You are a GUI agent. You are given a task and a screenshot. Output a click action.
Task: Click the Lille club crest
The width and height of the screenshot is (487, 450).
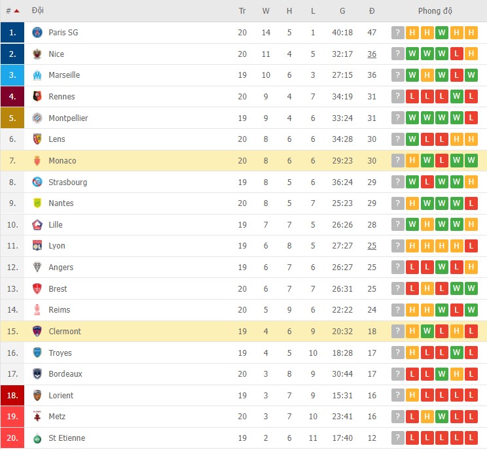coord(37,225)
